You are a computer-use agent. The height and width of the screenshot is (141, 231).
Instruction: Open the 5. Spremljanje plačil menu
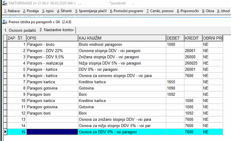91,11
